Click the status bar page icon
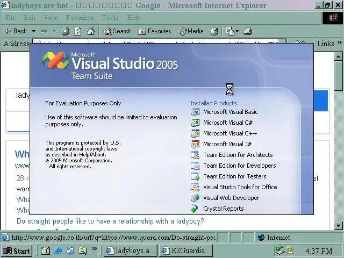Image resolution: width=344 pixels, height=258 pixels. [5, 238]
